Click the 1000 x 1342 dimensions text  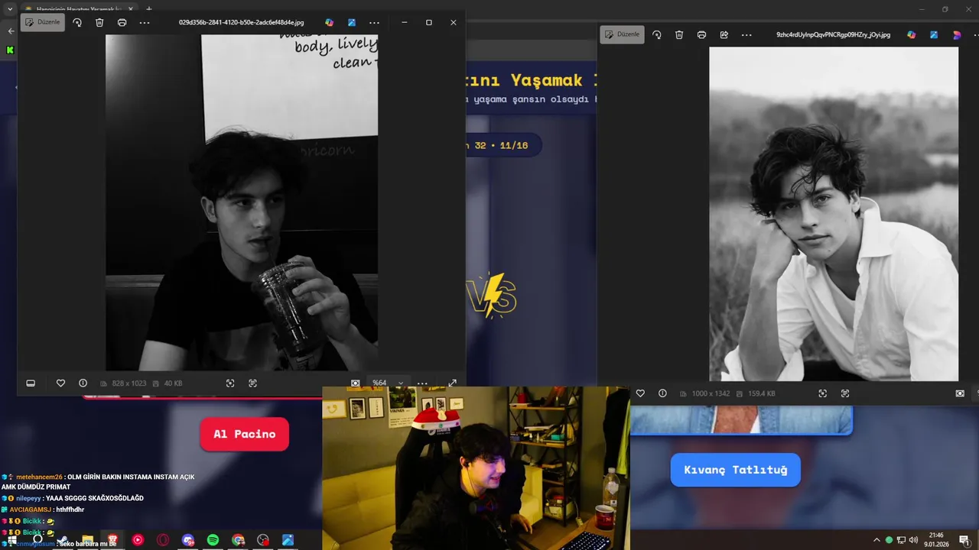711,393
